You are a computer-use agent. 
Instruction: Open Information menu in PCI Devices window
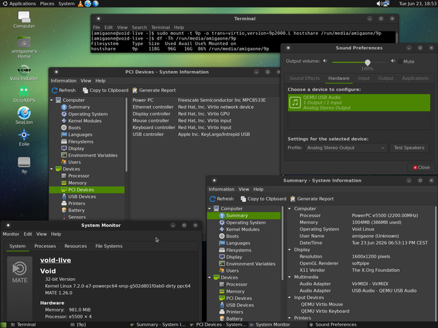click(64, 81)
